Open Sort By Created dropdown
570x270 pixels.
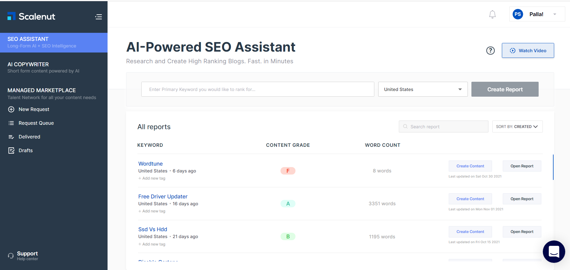click(x=517, y=126)
